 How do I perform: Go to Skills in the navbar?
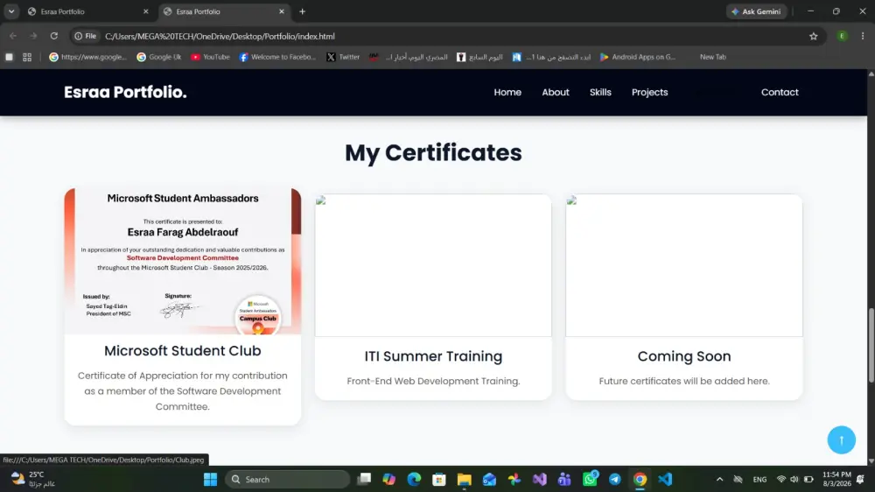click(600, 92)
